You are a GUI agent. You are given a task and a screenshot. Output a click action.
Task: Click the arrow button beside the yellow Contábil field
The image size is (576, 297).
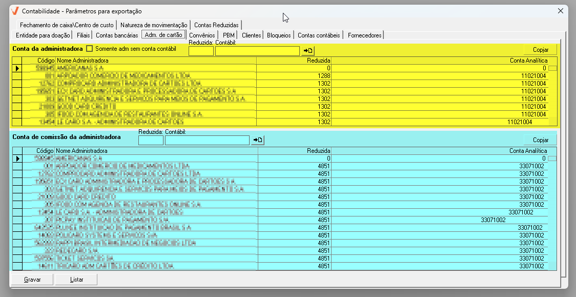[308, 51]
